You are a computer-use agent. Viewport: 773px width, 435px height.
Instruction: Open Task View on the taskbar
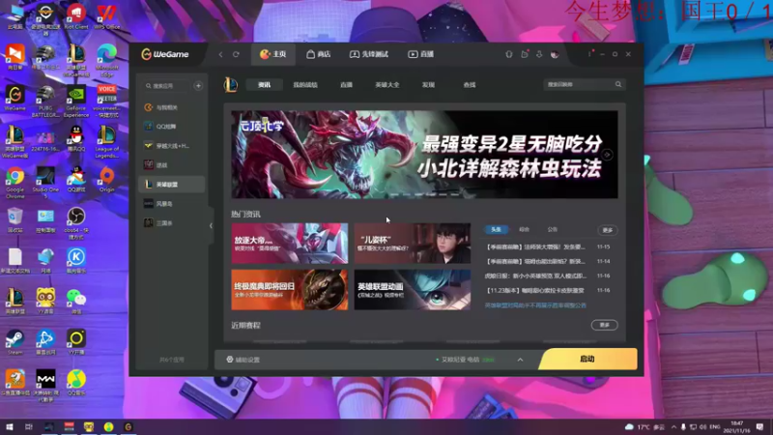pyautogui.click(x=29, y=426)
